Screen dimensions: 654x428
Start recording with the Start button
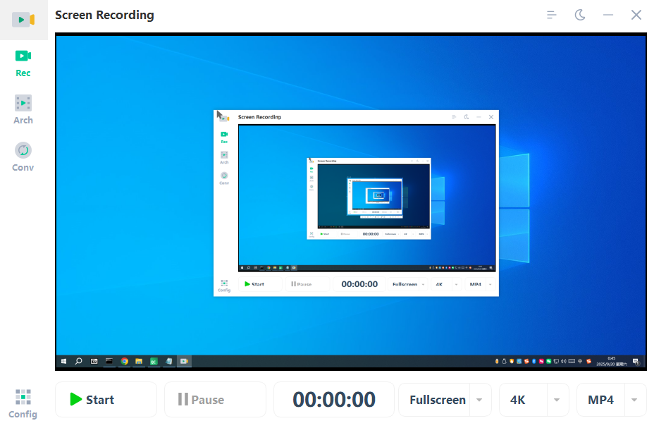click(x=106, y=400)
